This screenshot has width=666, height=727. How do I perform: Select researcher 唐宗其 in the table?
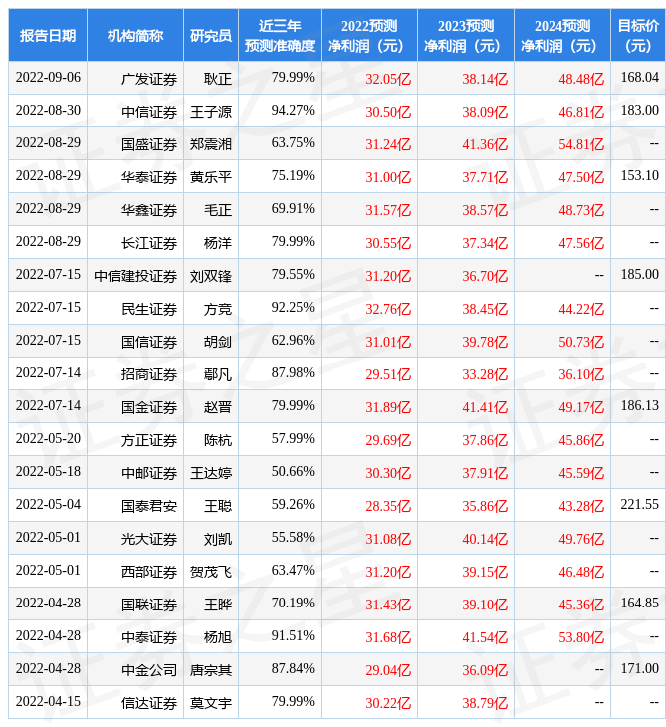(x=211, y=669)
